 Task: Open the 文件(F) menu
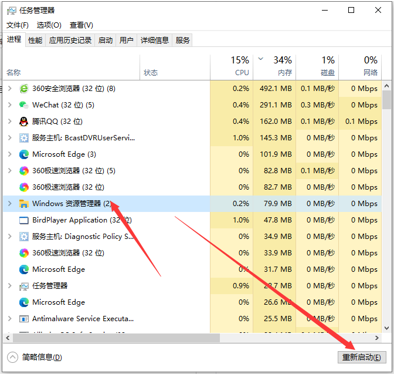(17, 25)
